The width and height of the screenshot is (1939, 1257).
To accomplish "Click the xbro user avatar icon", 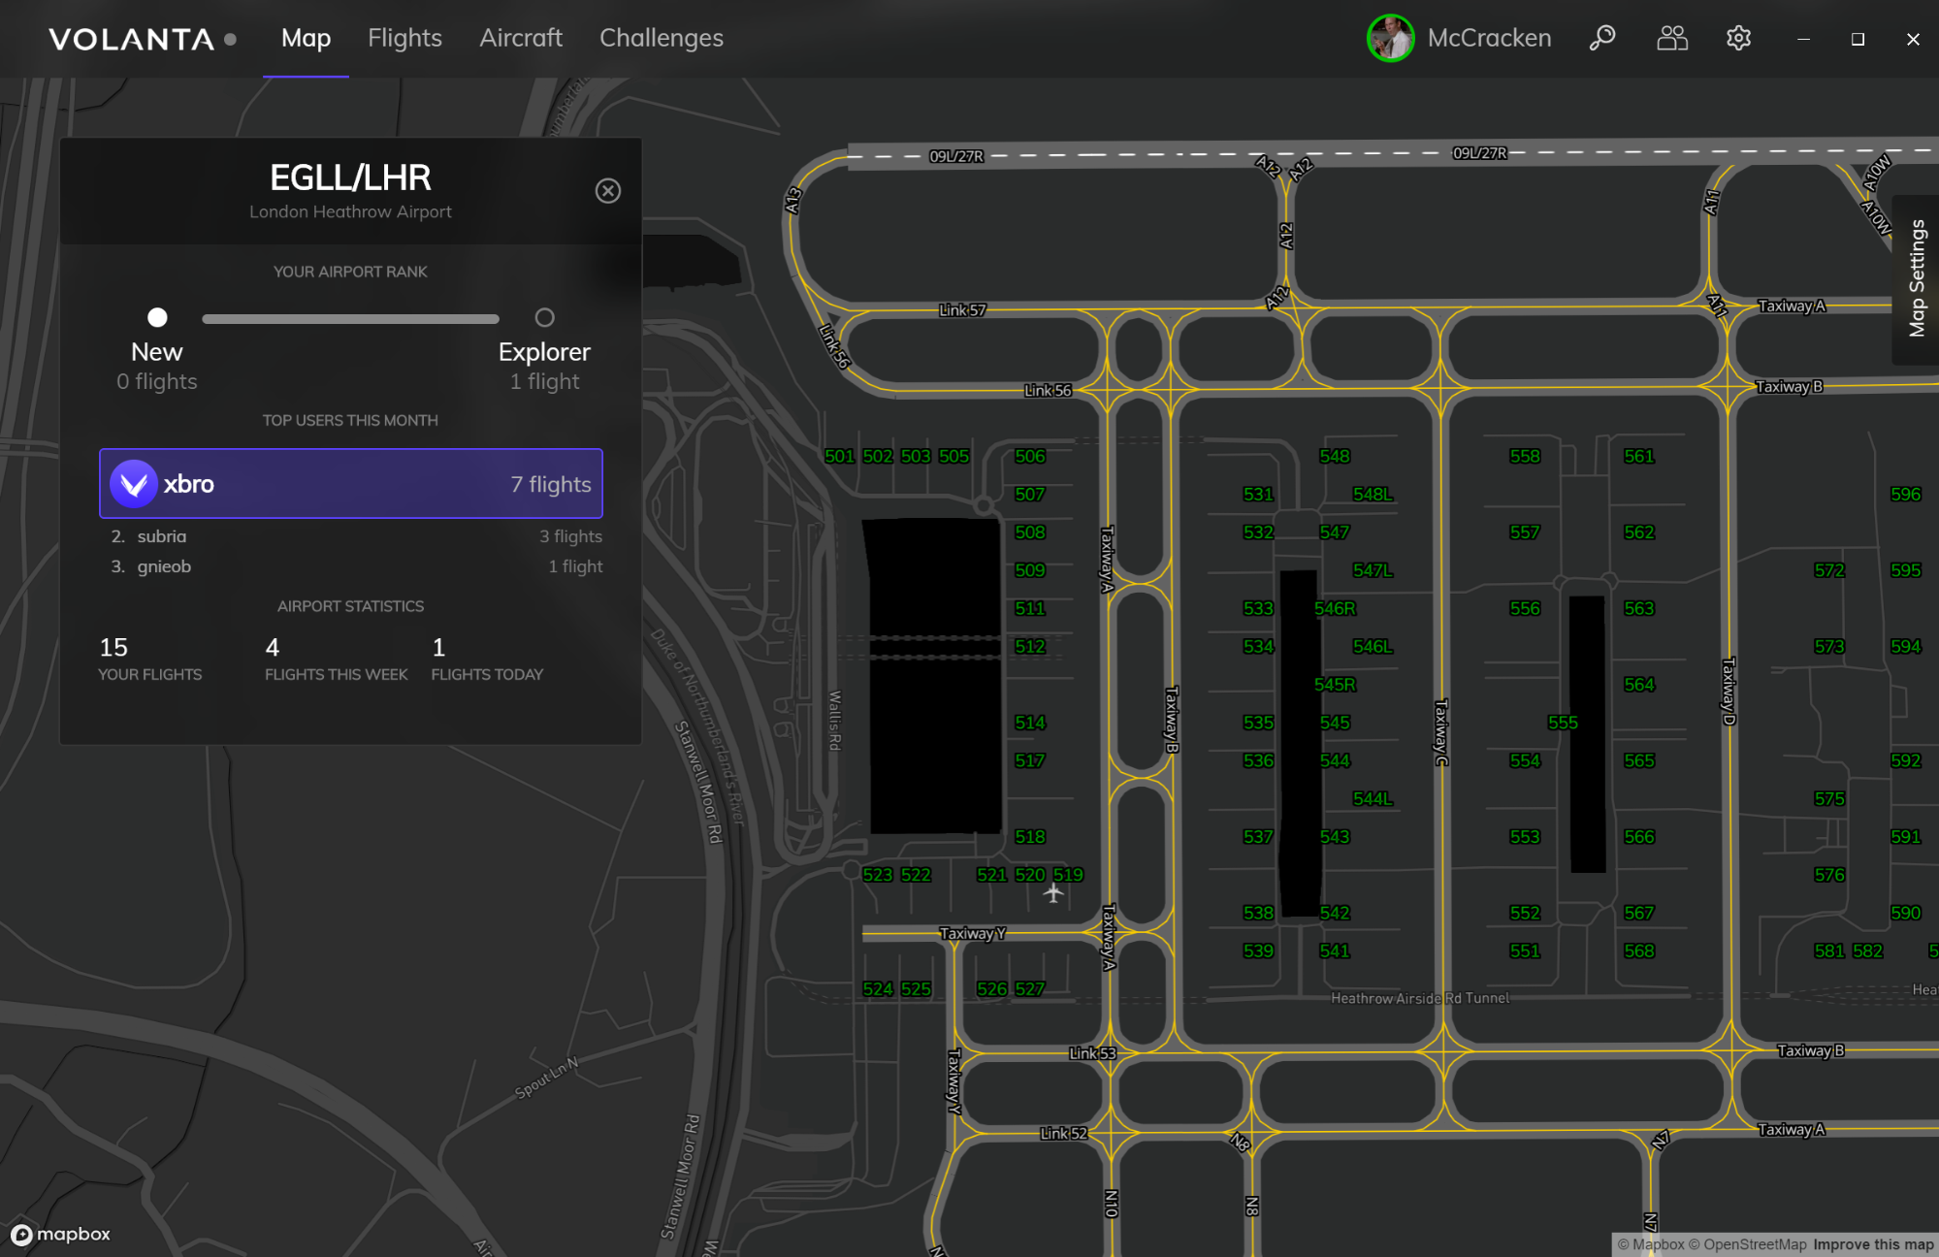I will pyautogui.click(x=134, y=484).
